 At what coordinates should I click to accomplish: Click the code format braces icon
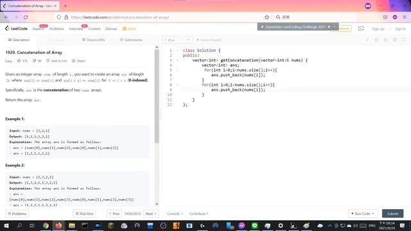click(x=376, y=40)
